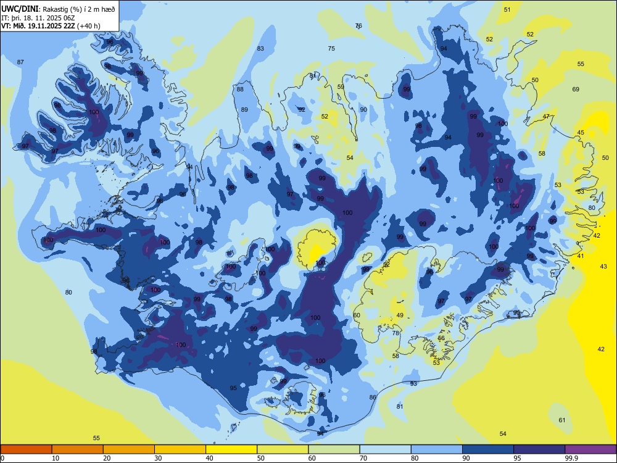Click the humidity value '76' on the map
Image resolution: width=617 pixels, height=463 pixels.
[x=358, y=25]
